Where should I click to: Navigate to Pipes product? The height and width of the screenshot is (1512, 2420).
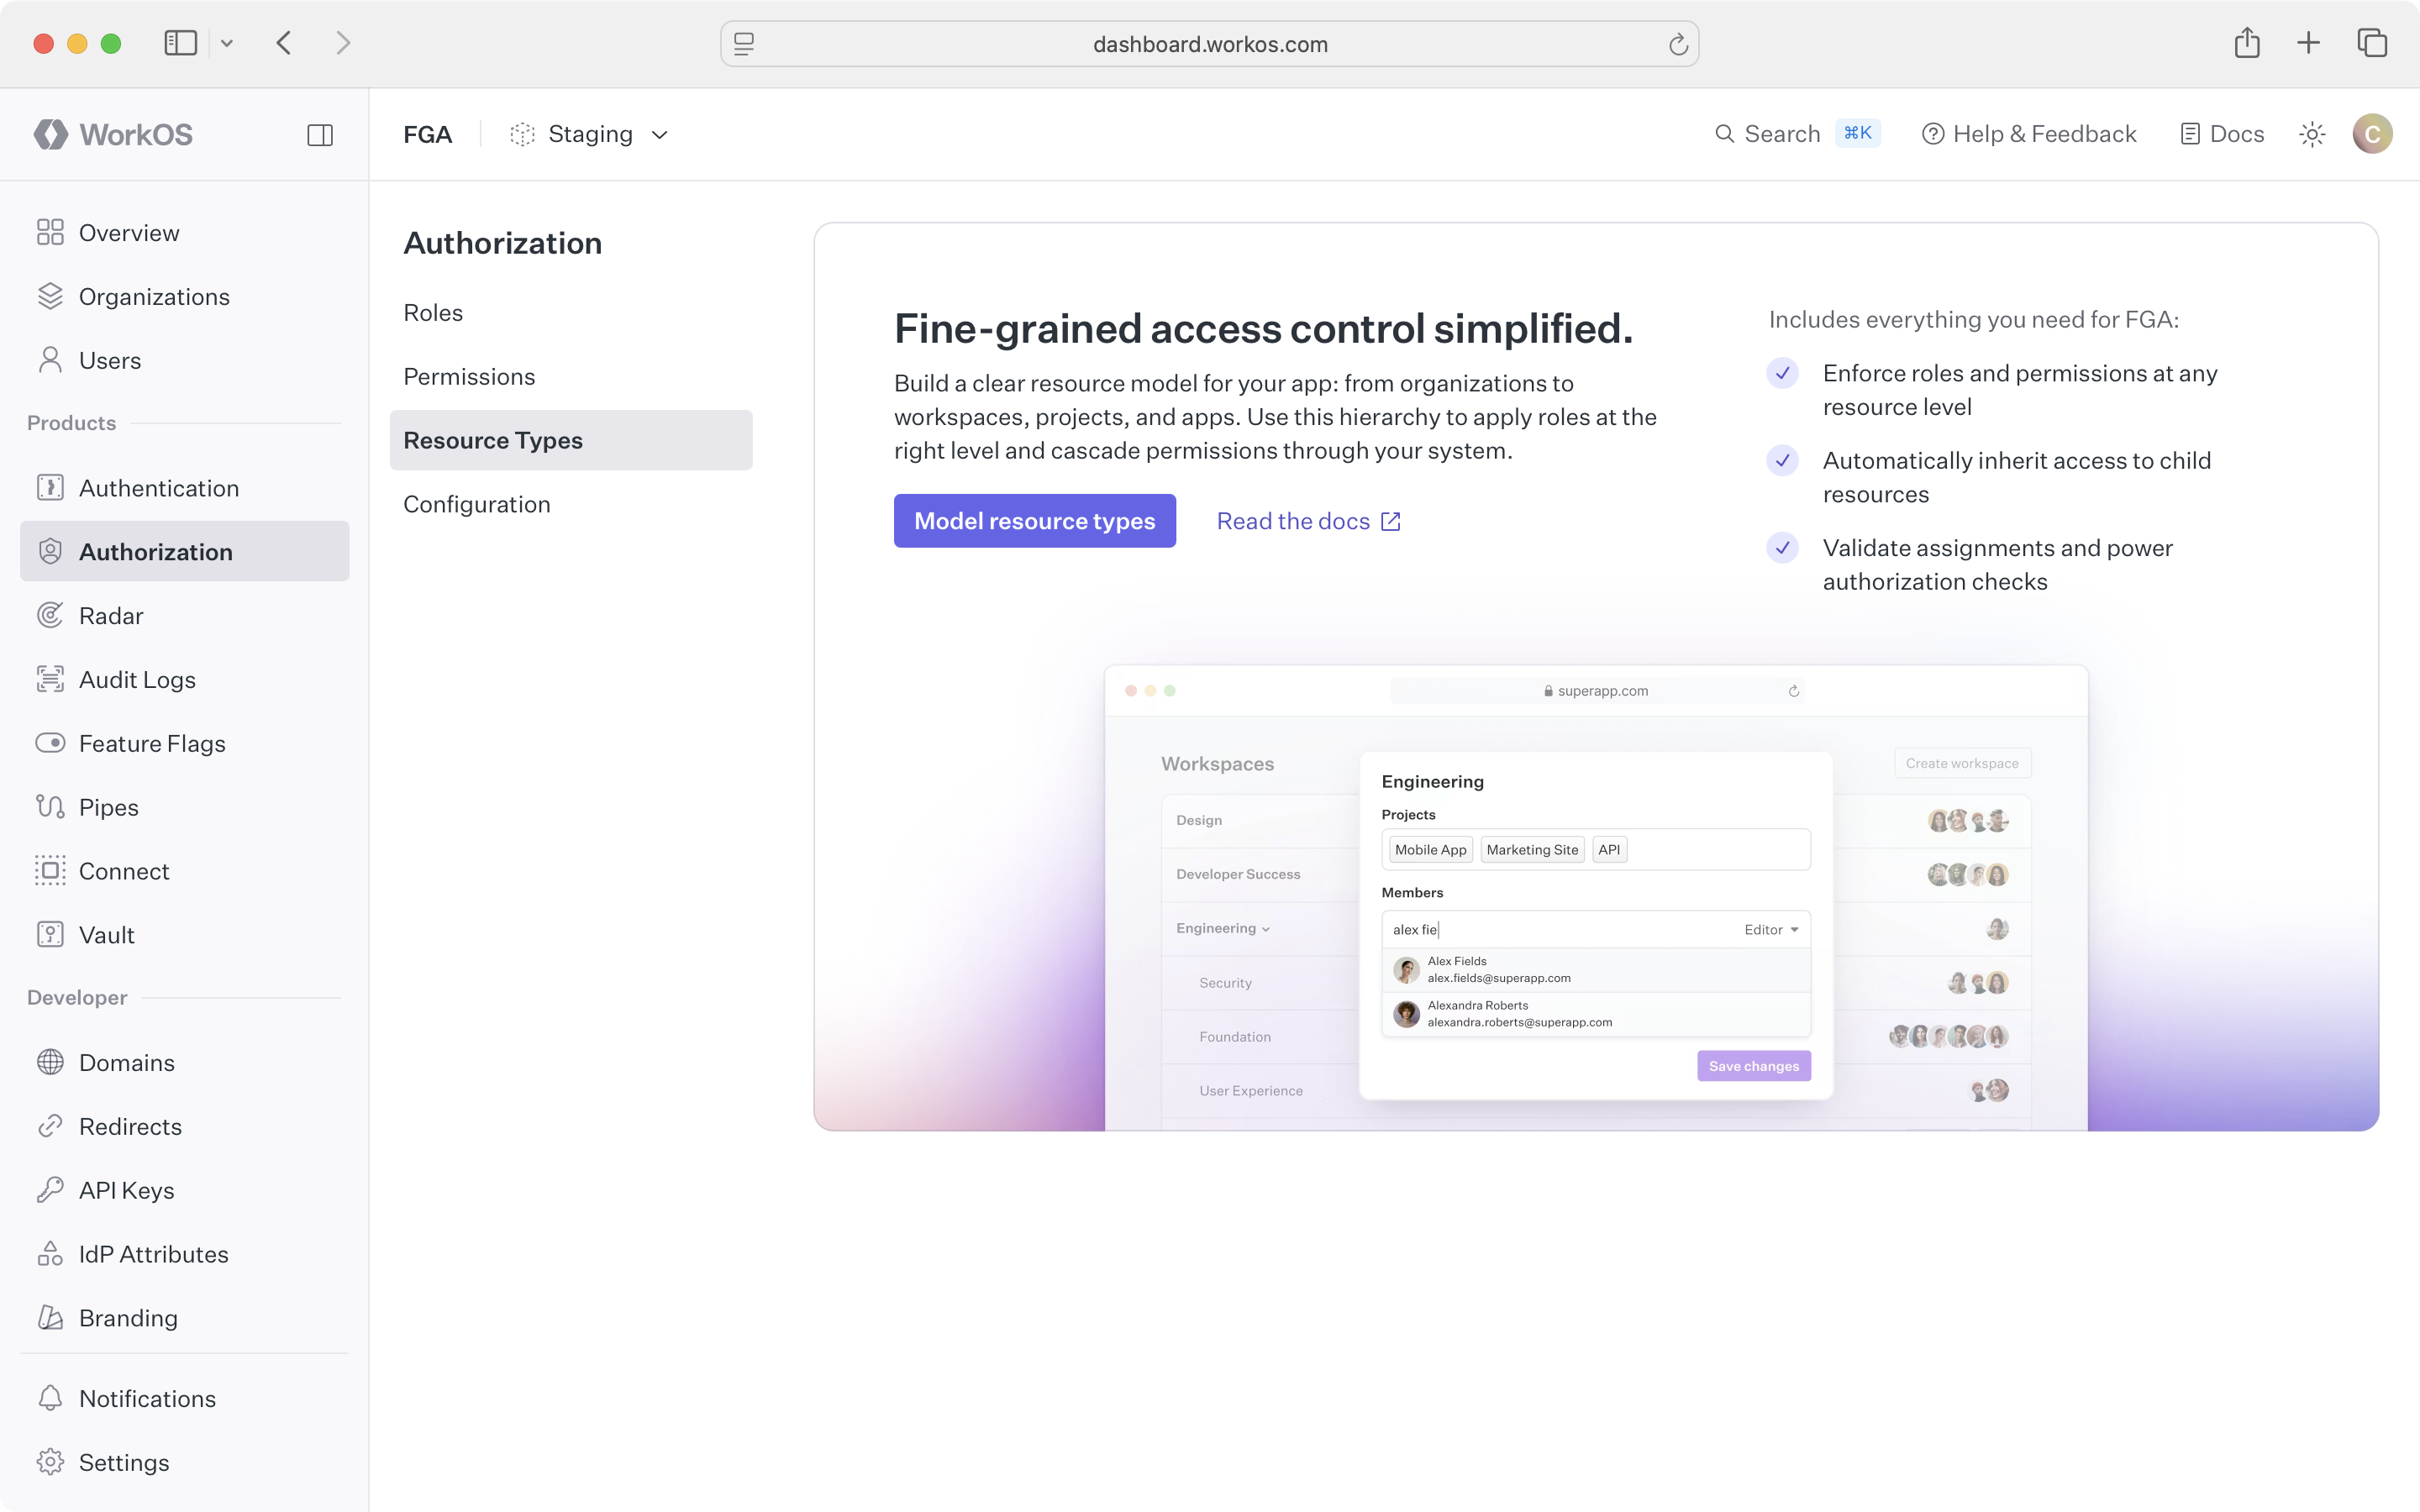pyautogui.click(x=108, y=807)
